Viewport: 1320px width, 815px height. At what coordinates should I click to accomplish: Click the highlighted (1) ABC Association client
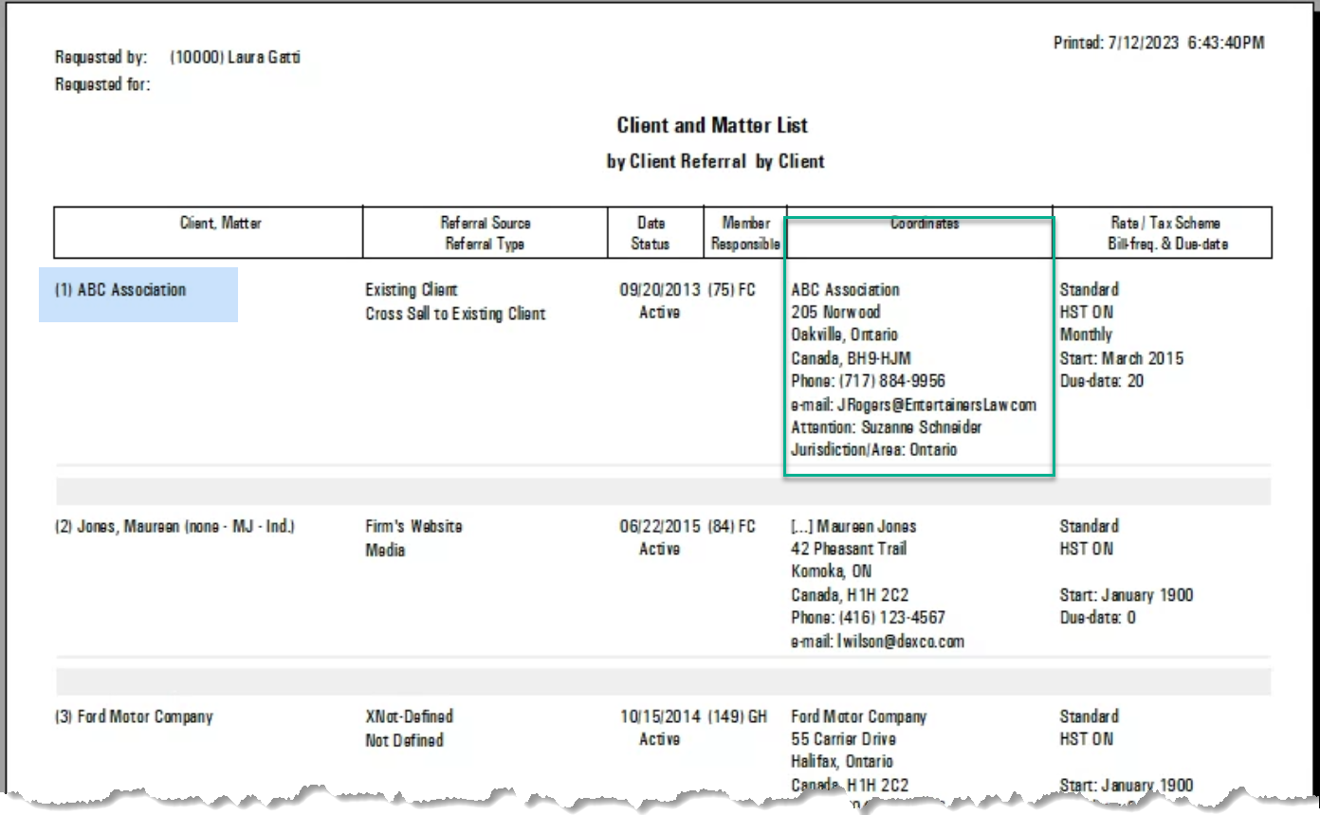tap(119, 290)
